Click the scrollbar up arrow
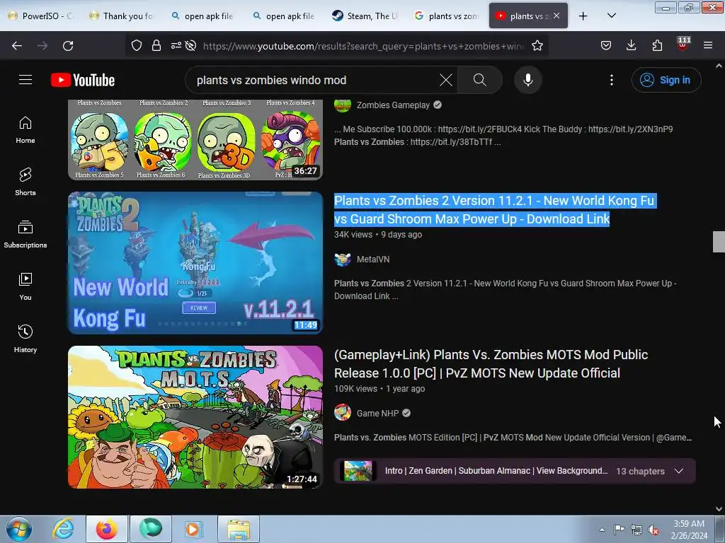The width and height of the screenshot is (725, 543). (719, 66)
